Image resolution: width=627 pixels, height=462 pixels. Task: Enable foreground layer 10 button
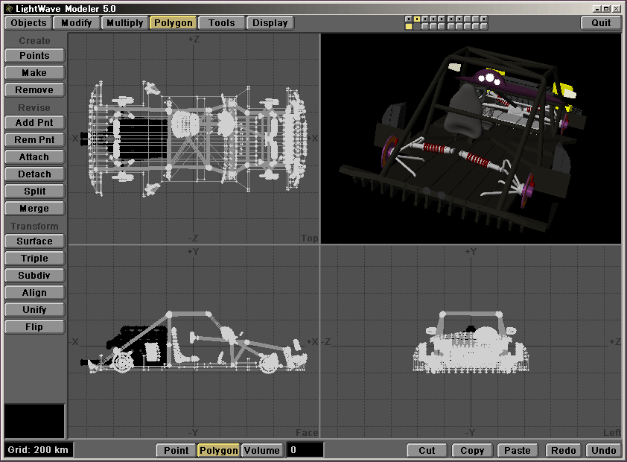click(x=483, y=19)
